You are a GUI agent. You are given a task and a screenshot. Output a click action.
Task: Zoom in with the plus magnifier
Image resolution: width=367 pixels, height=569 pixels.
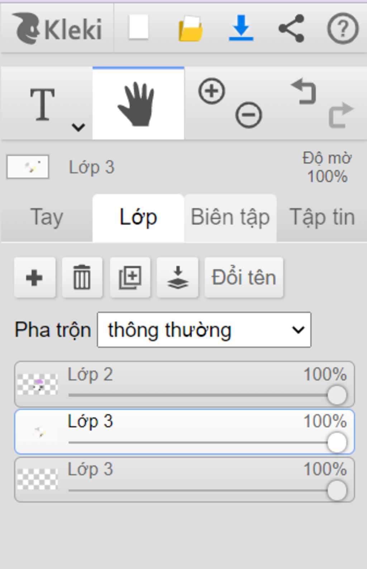tap(211, 91)
